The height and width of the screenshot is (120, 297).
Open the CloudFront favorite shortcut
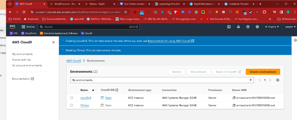pos(29,33)
